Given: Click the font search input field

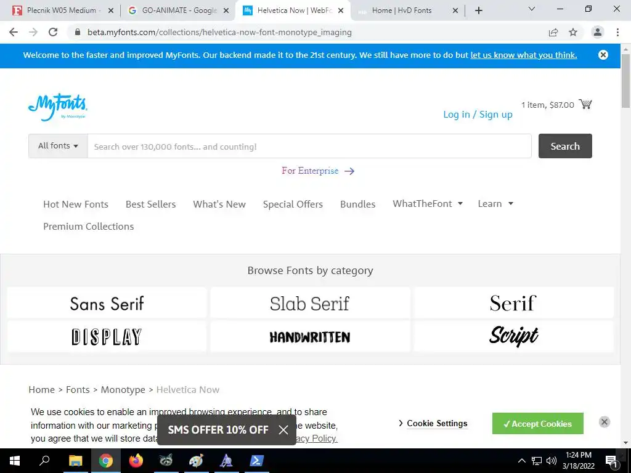Looking at the screenshot, I should coord(309,146).
